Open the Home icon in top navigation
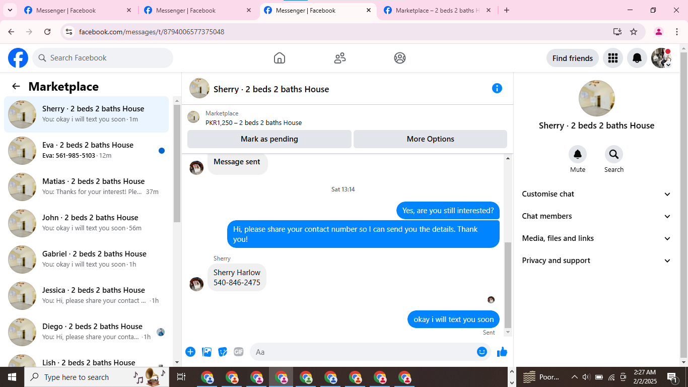Image resolution: width=688 pixels, height=387 pixels. [280, 58]
